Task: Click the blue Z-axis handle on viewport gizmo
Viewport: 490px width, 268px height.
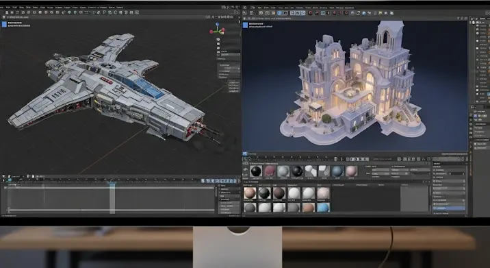Action: pyautogui.click(x=217, y=25)
